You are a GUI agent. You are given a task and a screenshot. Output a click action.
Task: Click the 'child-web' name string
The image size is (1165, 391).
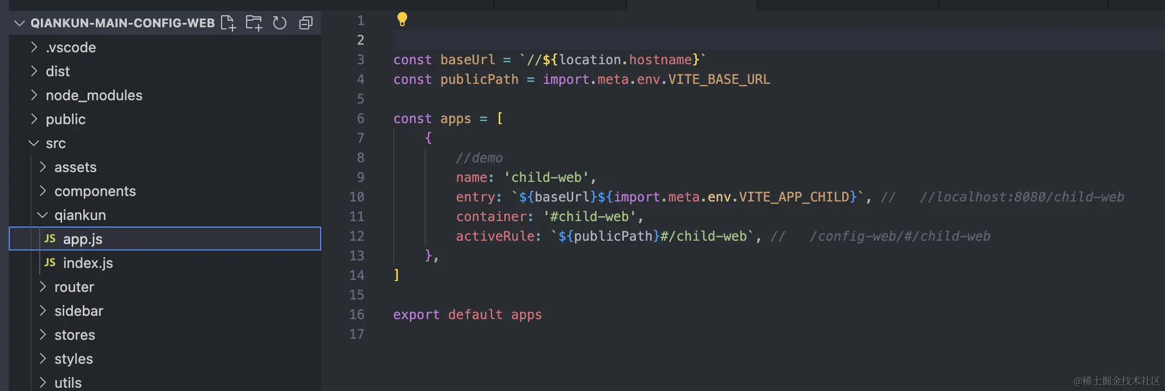546,177
